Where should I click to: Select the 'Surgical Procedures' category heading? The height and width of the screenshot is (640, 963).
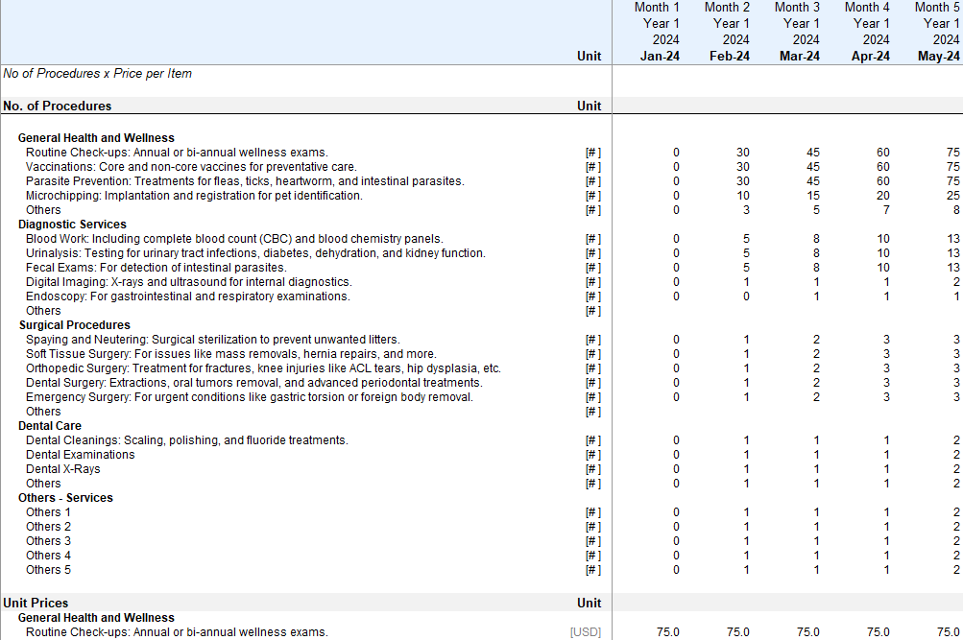point(74,325)
